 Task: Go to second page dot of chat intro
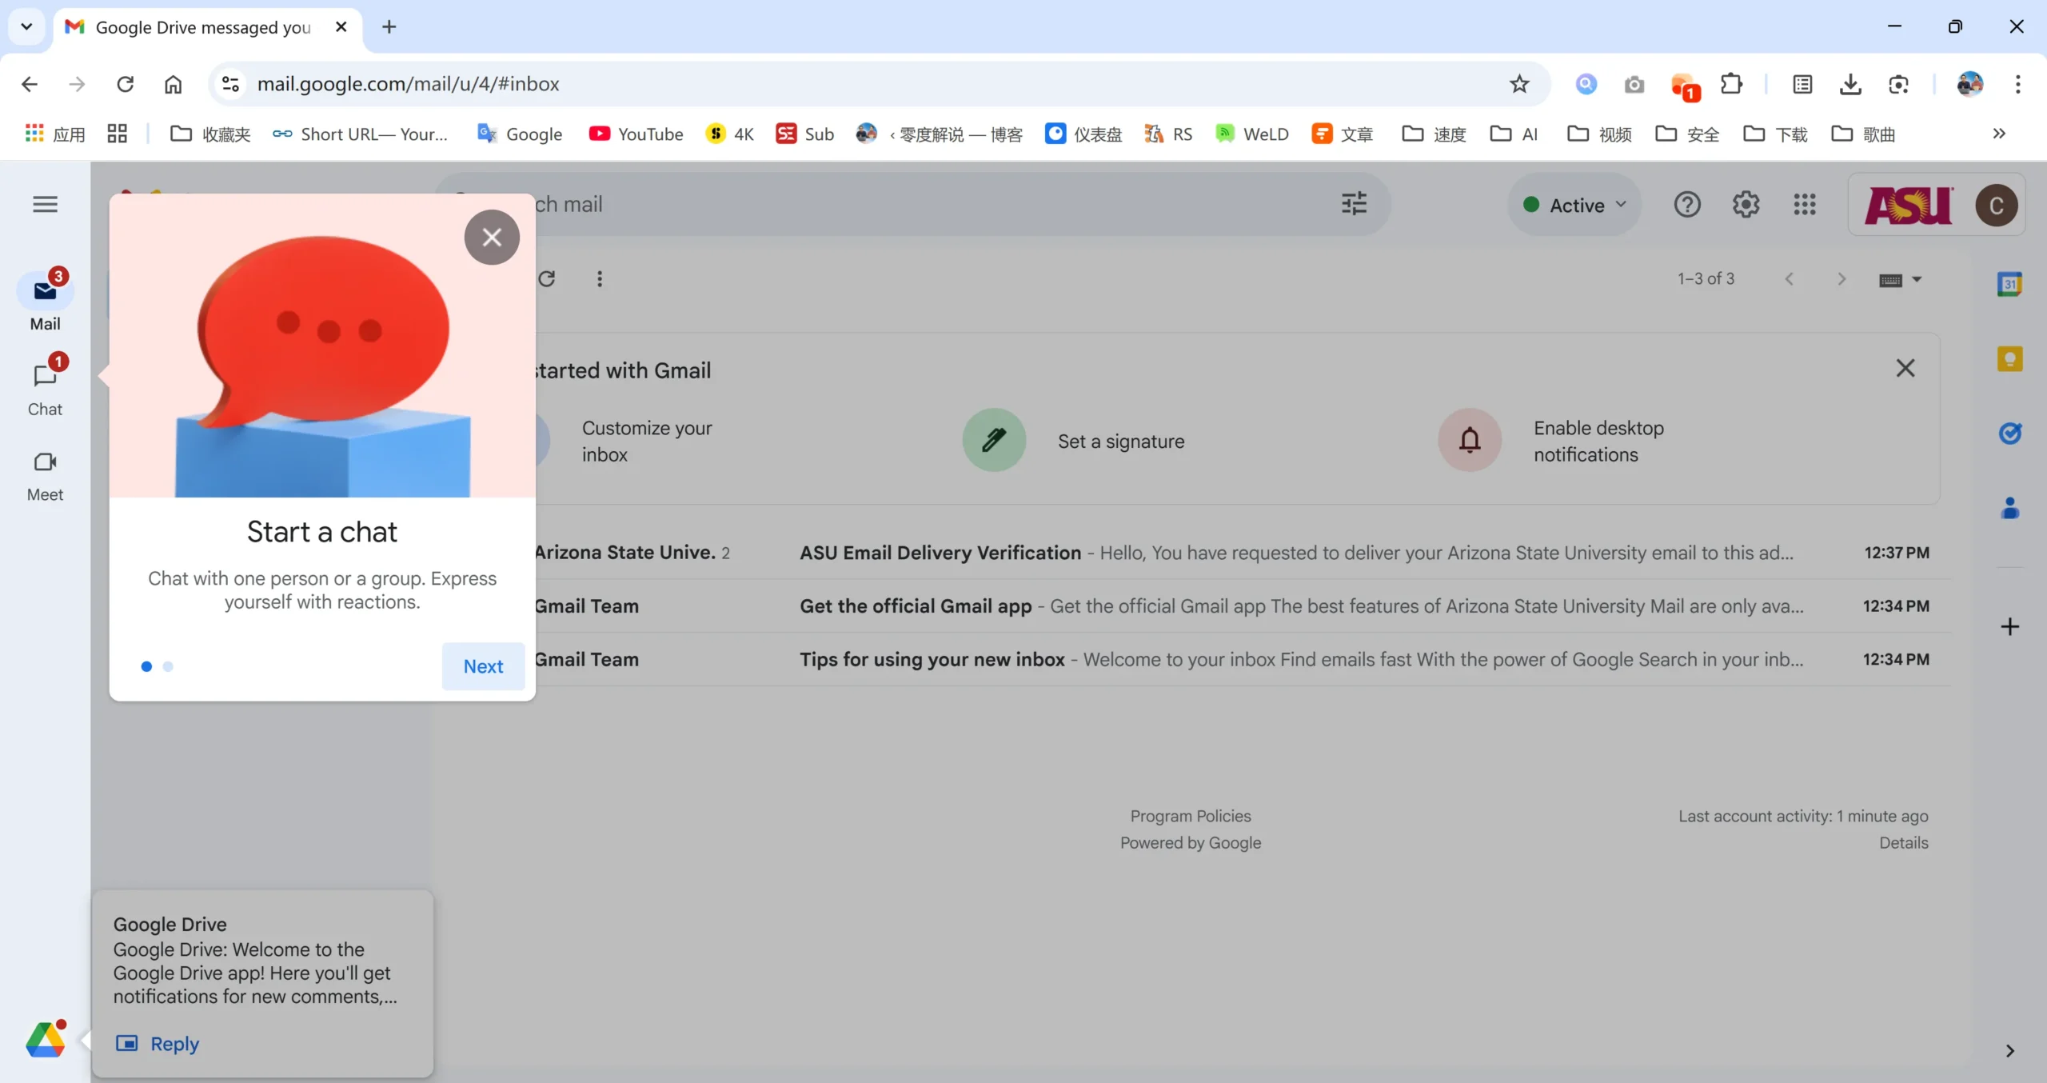click(x=168, y=666)
